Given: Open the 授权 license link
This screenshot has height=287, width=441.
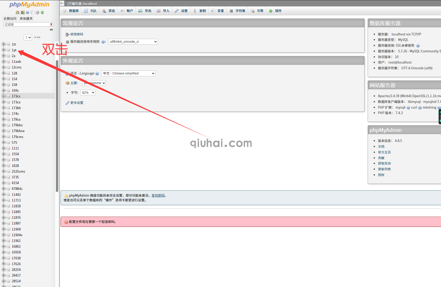Looking at the screenshot, I should [381, 175].
